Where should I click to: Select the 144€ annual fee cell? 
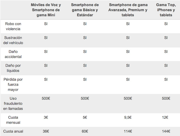pyautogui.click(x=166, y=131)
